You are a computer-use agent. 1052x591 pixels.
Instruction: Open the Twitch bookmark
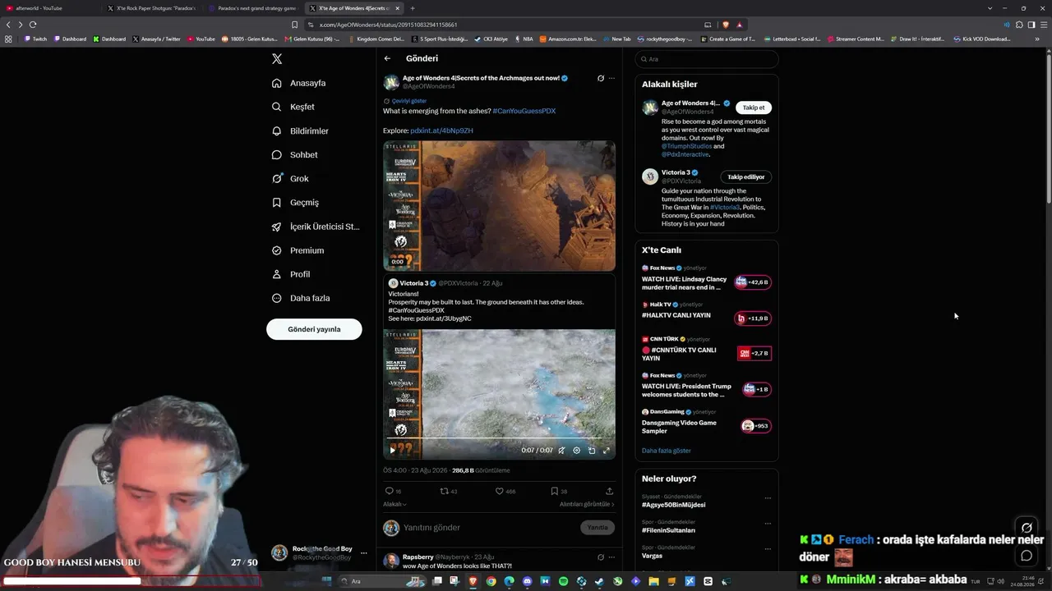click(x=36, y=39)
